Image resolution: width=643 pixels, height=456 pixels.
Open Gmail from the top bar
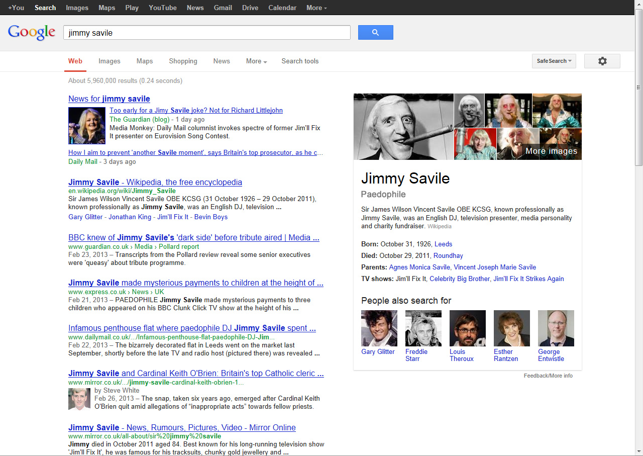[x=223, y=8]
